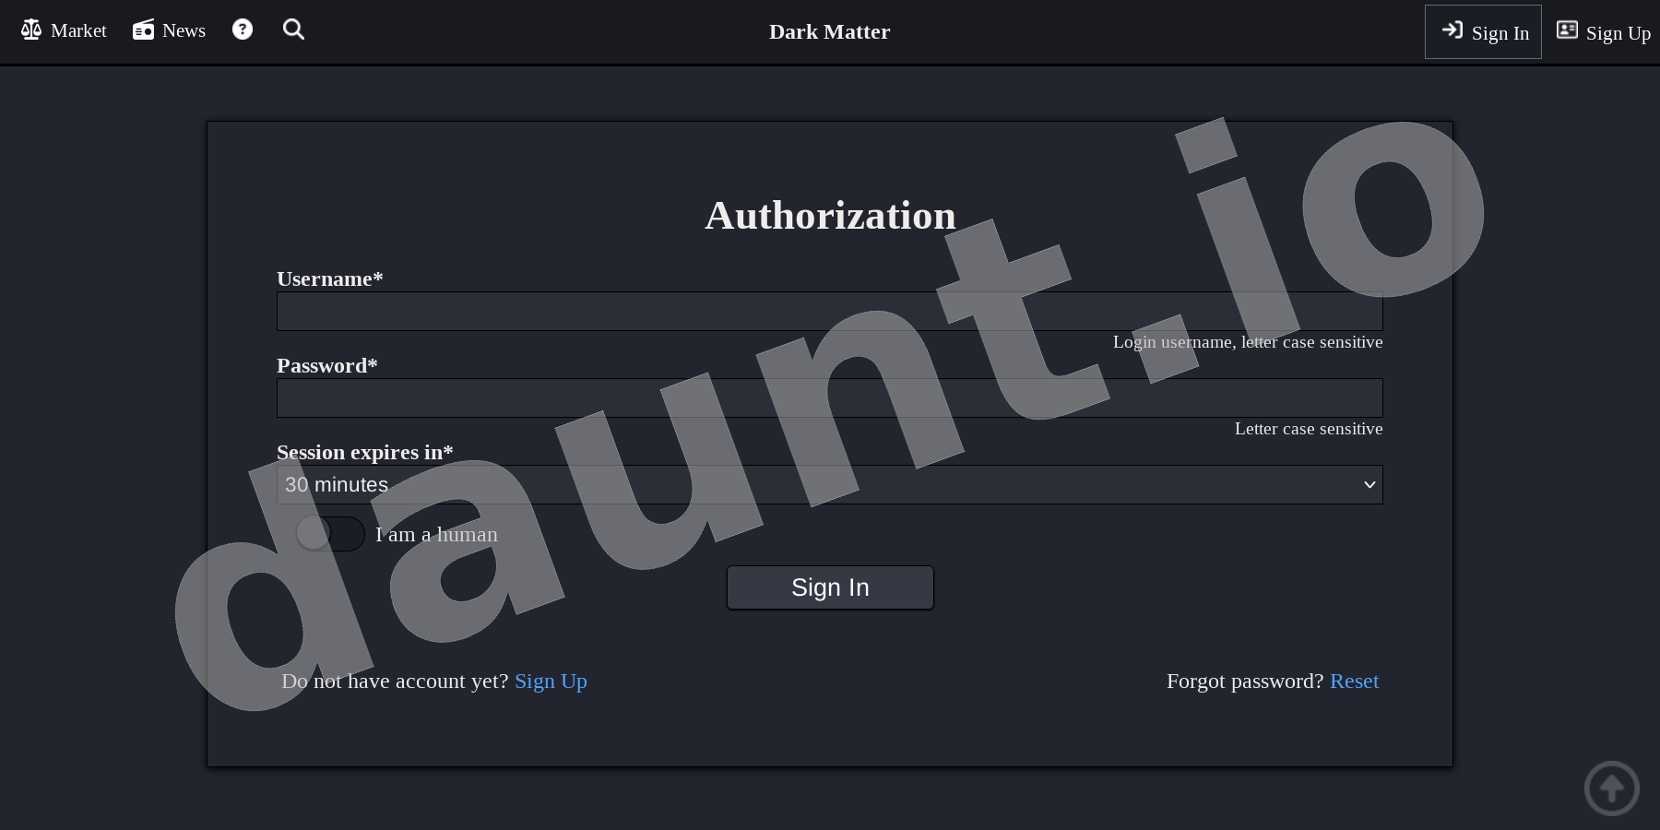Click the session dropdown chevron arrow

pos(1369,485)
